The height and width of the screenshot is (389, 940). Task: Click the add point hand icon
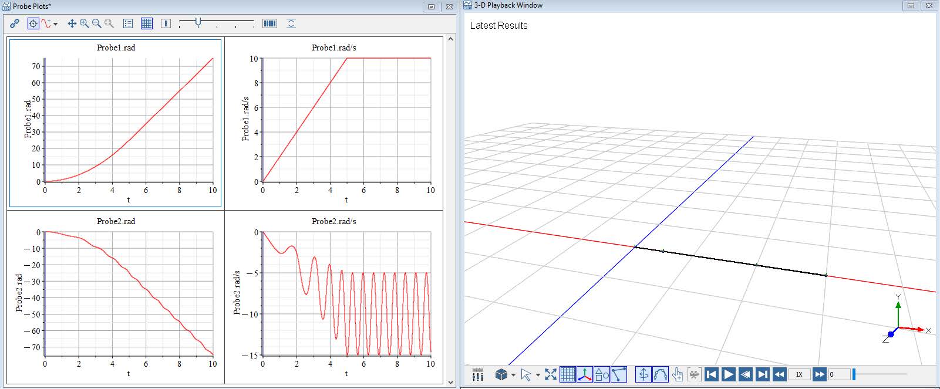[x=677, y=374]
